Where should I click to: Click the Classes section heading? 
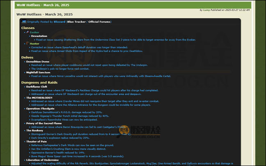coord(28,28)
